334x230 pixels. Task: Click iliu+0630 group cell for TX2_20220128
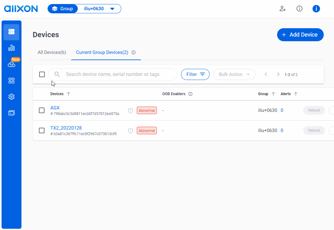point(267,130)
